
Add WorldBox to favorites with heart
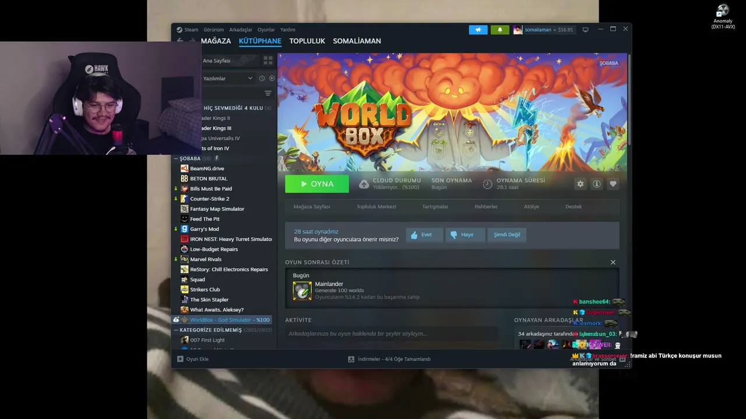pos(613,184)
